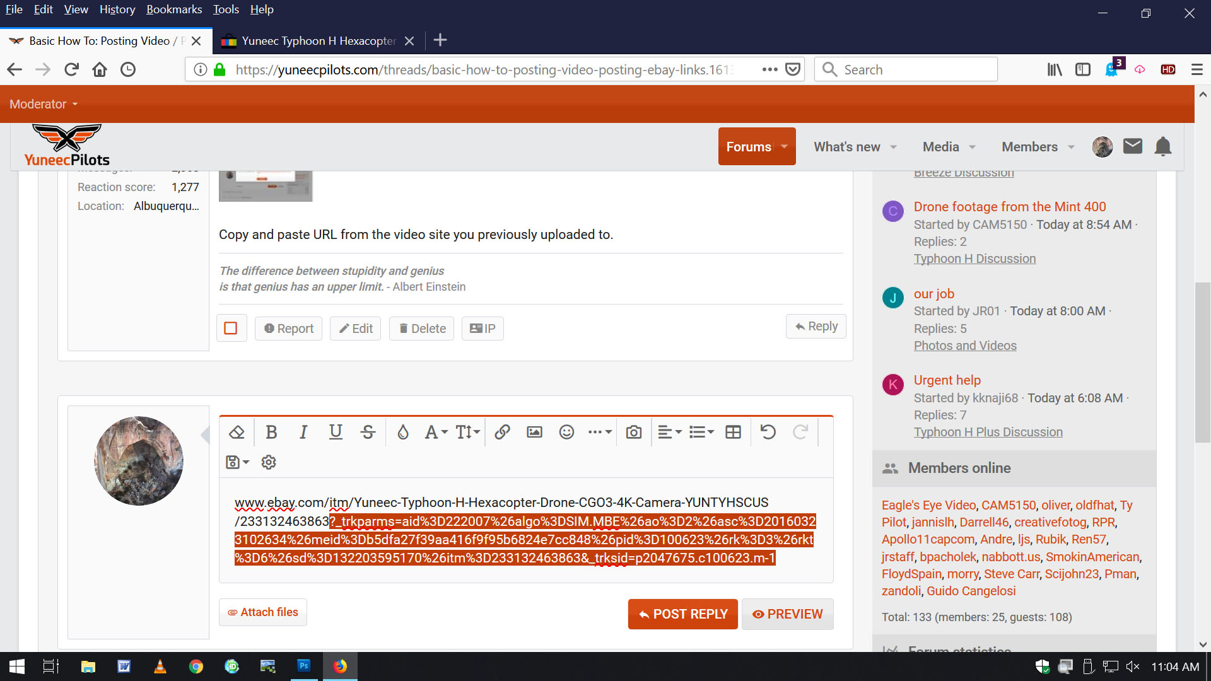This screenshot has width=1211, height=681.
Task: Open the font size dropdown
Action: coord(468,432)
